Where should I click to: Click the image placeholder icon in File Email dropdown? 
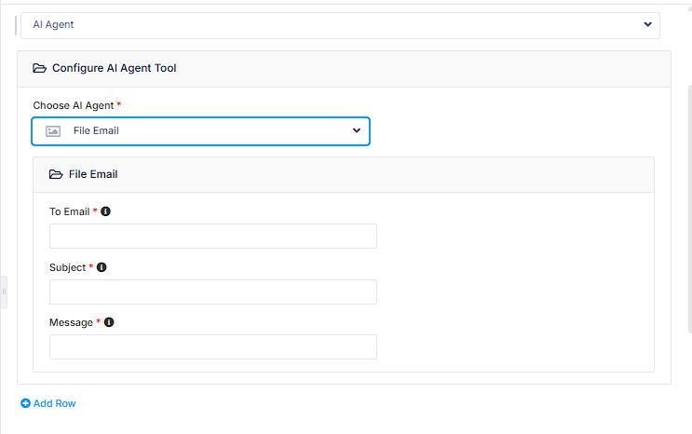coord(53,131)
